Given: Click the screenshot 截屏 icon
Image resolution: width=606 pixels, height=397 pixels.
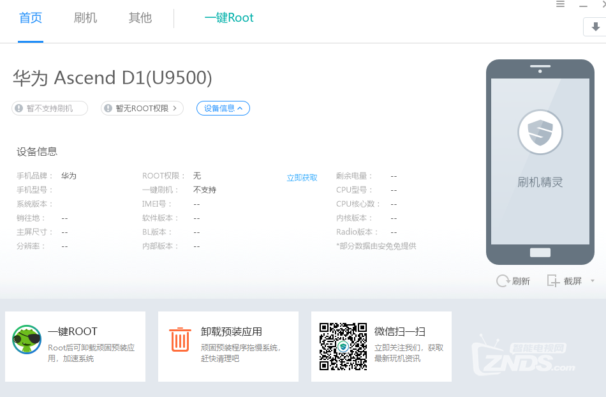Looking at the screenshot, I should pos(553,281).
